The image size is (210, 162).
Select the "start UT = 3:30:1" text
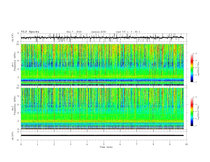(128, 32)
